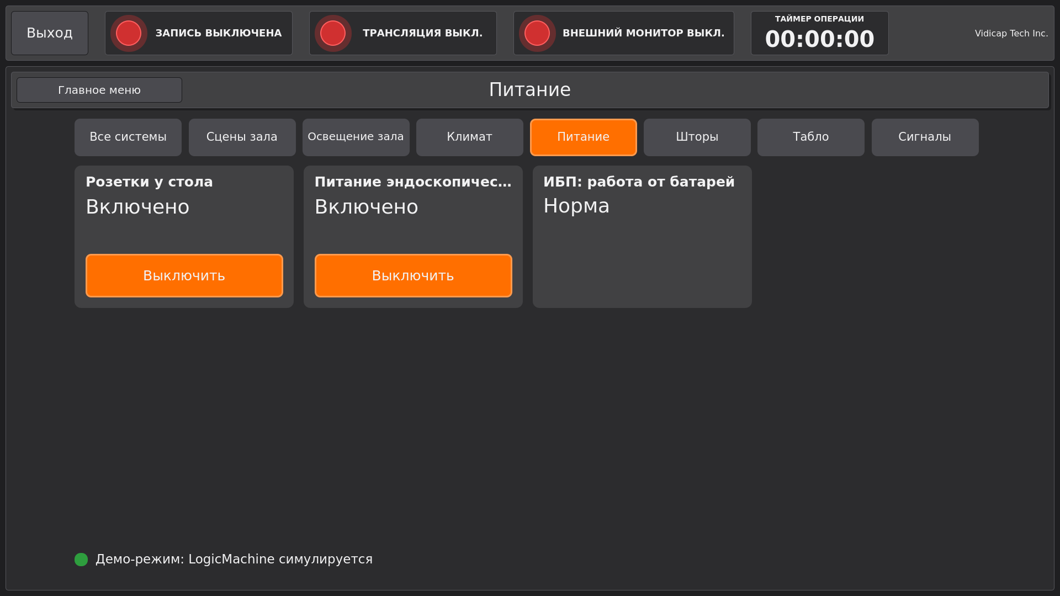Click the red broadcast indicator icon
This screenshot has height=596, width=1060.
pyautogui.click(x=333, y=33)
